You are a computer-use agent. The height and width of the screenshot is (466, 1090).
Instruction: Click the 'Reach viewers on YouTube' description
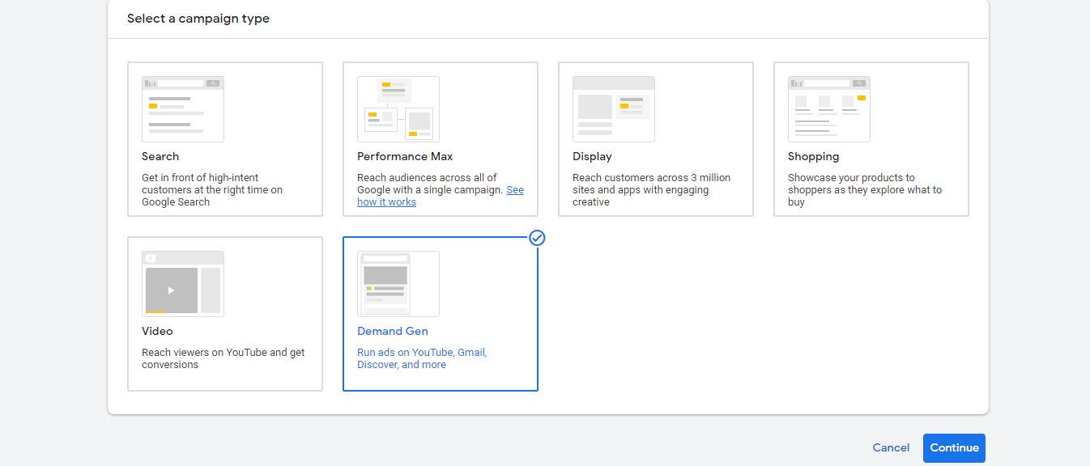pyautogui.click(x=224, y=358)
